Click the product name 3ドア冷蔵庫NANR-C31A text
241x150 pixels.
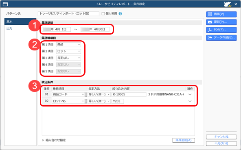[x=166, y=94]
